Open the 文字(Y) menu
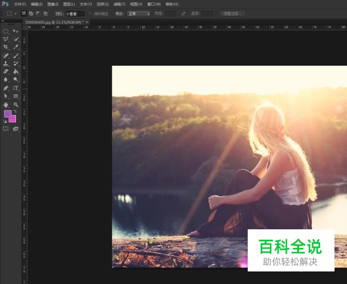The height and width of the screenshot is (284, 347). pos(86,4)
